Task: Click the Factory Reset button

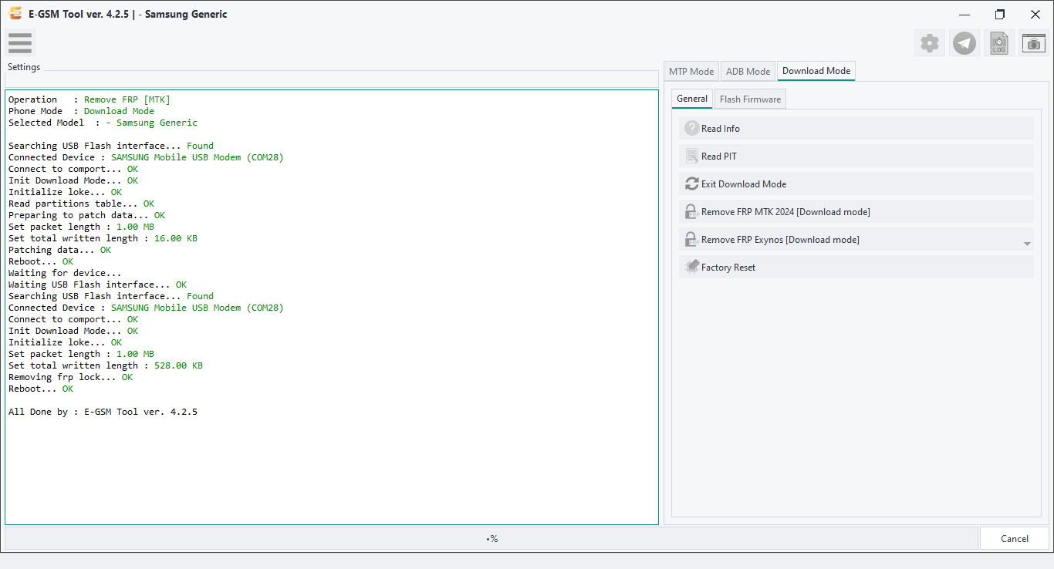Action: pyautogui.click(x=856, y=268)
